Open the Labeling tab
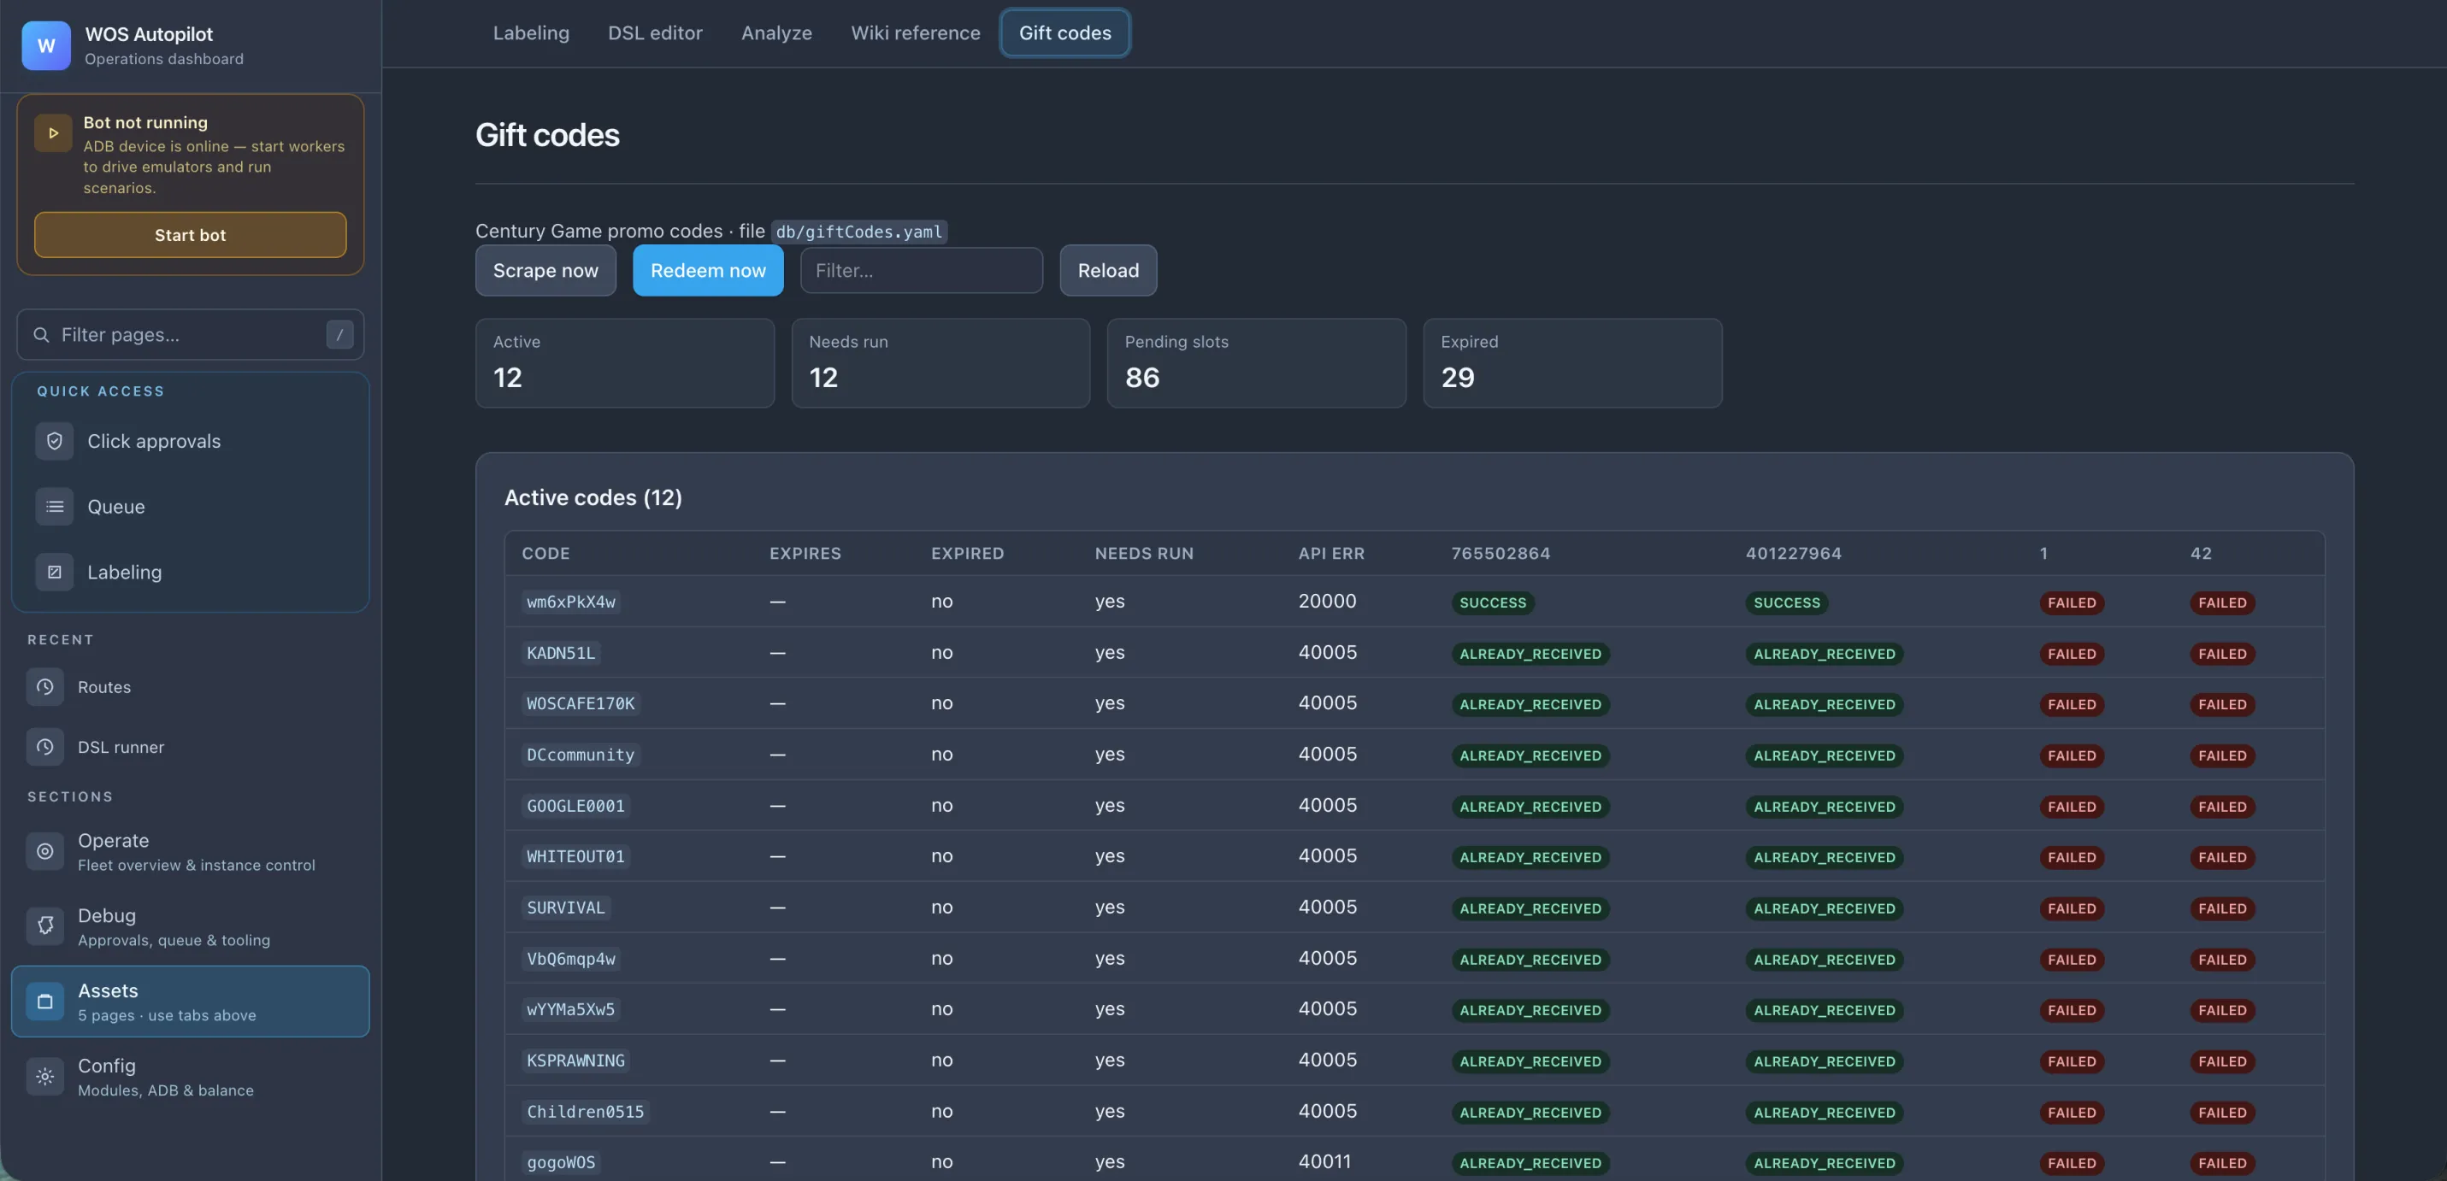Viewport: 2447px width, 1181px height. click(x=531, y=32)
